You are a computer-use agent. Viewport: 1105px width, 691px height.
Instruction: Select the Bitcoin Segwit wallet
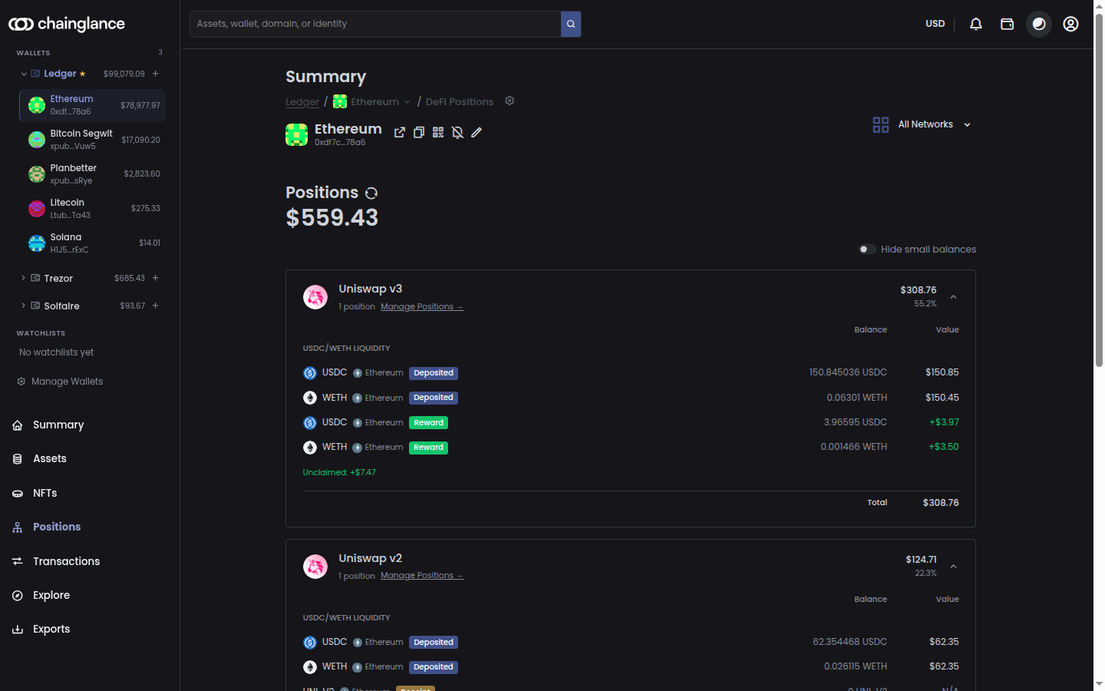tap(93, 140)
